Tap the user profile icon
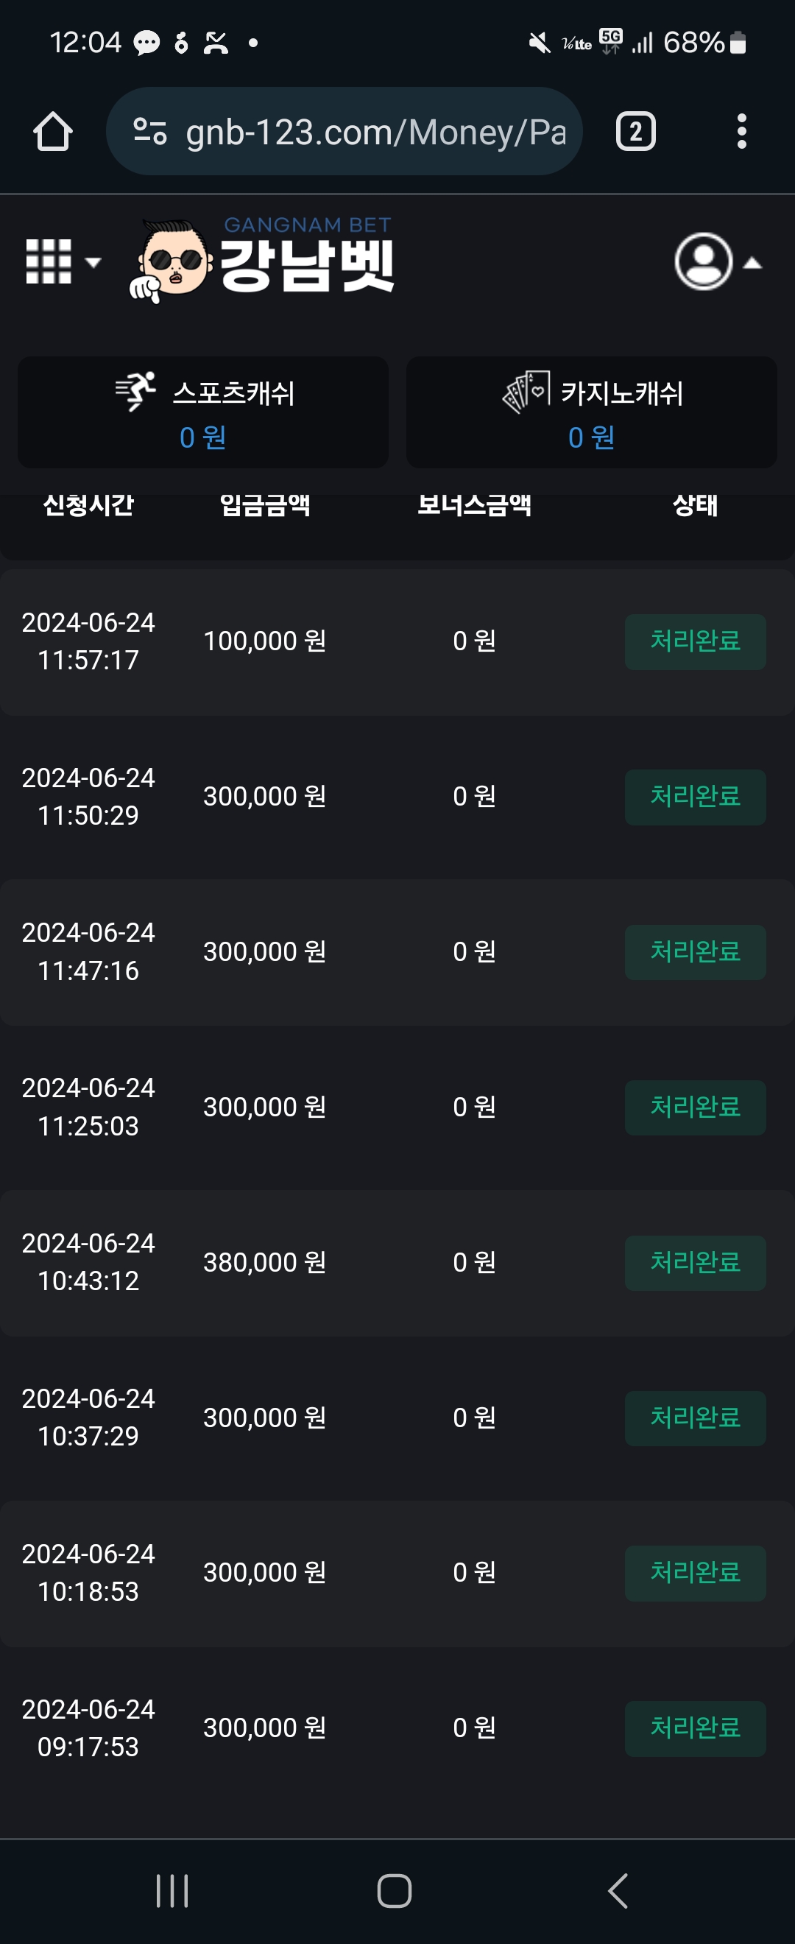Image resolution: width=795 pixels, height=1944 pixels. tap(703, 261)
